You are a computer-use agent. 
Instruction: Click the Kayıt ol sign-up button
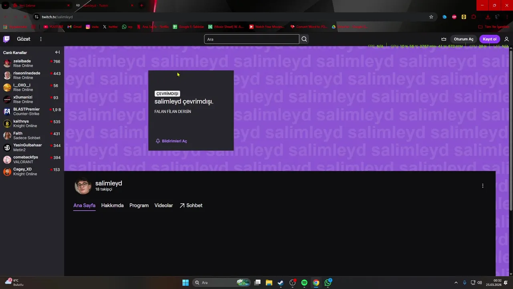[490, 39]
